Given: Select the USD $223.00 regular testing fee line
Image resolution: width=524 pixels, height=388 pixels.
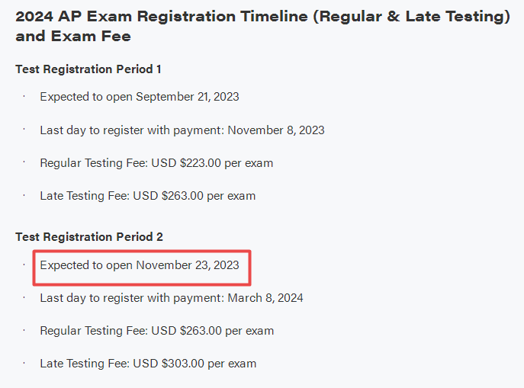Looking at the screenshot, I should (x=156, y=163).
